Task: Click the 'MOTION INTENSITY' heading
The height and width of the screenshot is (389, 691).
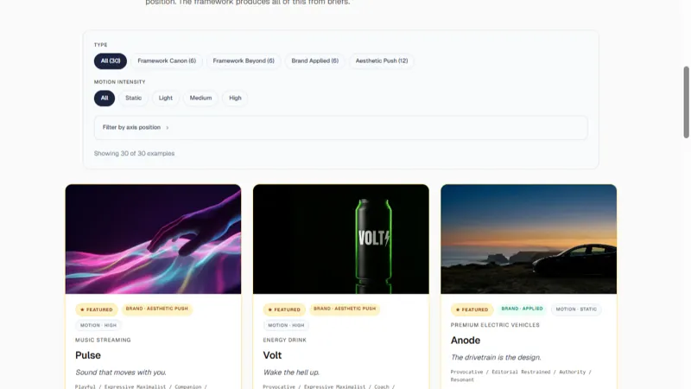Action: pyautogui.click(x=119, y=82)
